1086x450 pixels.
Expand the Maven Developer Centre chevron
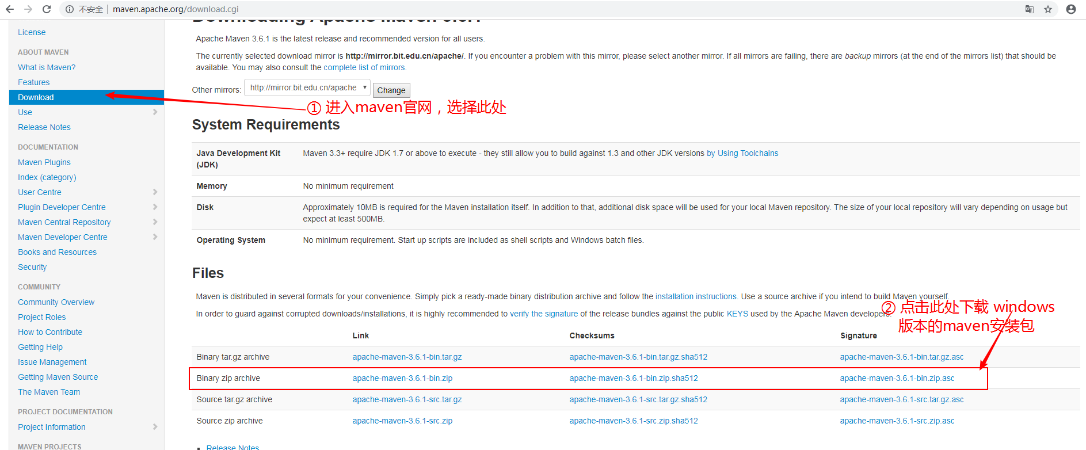155,237
